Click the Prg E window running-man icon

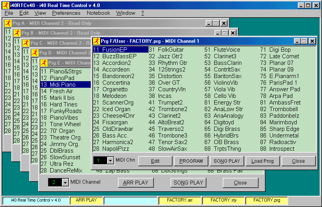[x=44, y=63]
